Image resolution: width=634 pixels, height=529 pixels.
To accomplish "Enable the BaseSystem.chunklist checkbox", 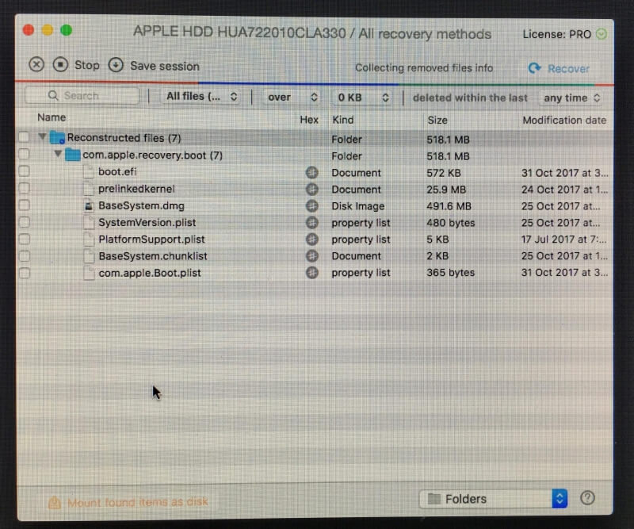I will [x=24, y=256].
